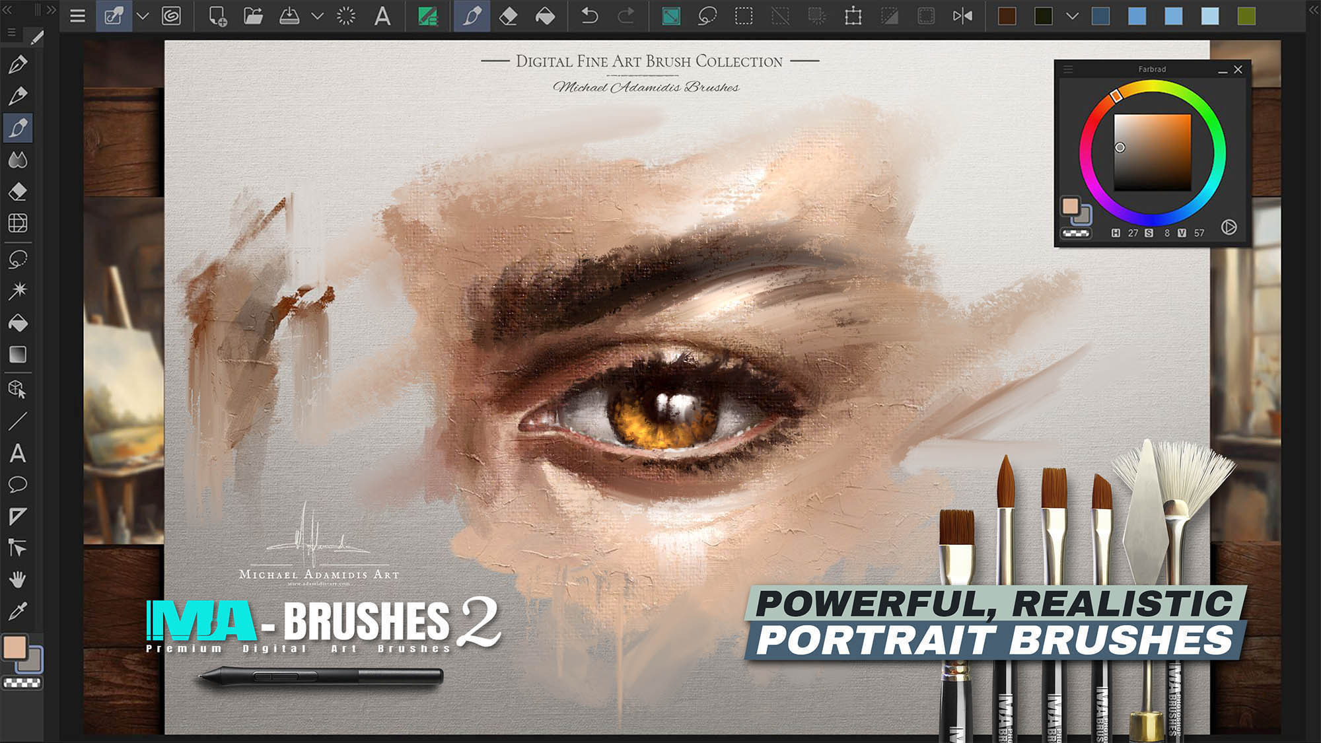Open the main hamburger menu in top toolbar
1321x743 pixels.
click(x=77, y=16)
